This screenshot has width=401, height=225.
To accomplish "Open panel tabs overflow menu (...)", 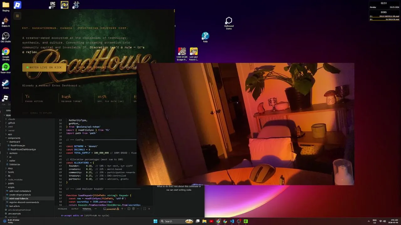I will click(96, 209).
